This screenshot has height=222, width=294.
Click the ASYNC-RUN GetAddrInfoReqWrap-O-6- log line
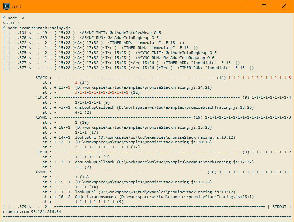coord(110,58)
